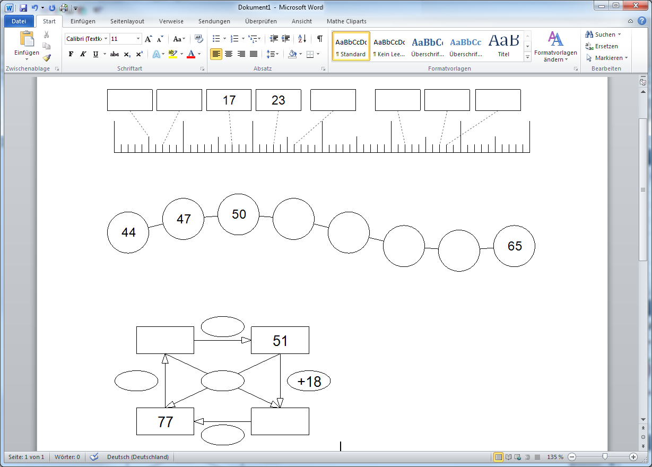Image resolution: width=652 pixels, height=467 pixels.
Task: Apply the subscript x₂ icon
Action: click(127, 54)
